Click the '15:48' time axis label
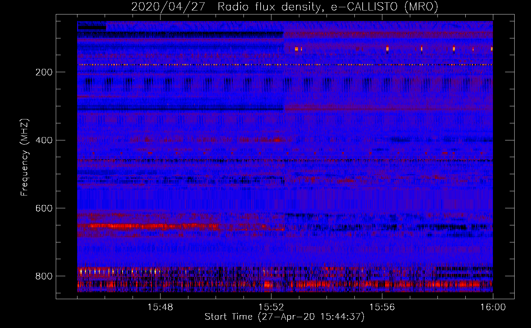The height and width of the screenshot is (328, 531). click(x=160, y=307)
